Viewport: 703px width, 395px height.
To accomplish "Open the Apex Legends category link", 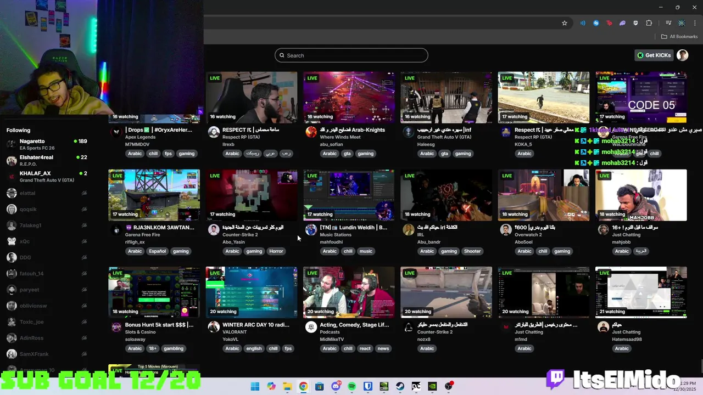I will pyautogui.click(x=140, y=137).
